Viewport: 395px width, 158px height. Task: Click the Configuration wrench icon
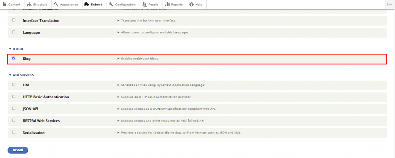click(x=111, y=4)
